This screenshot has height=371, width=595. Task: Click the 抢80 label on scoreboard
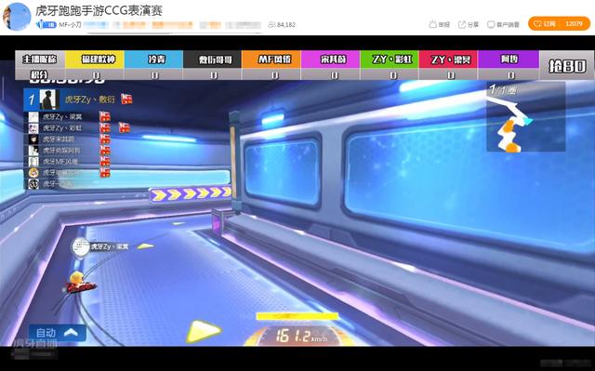(567, 66)
